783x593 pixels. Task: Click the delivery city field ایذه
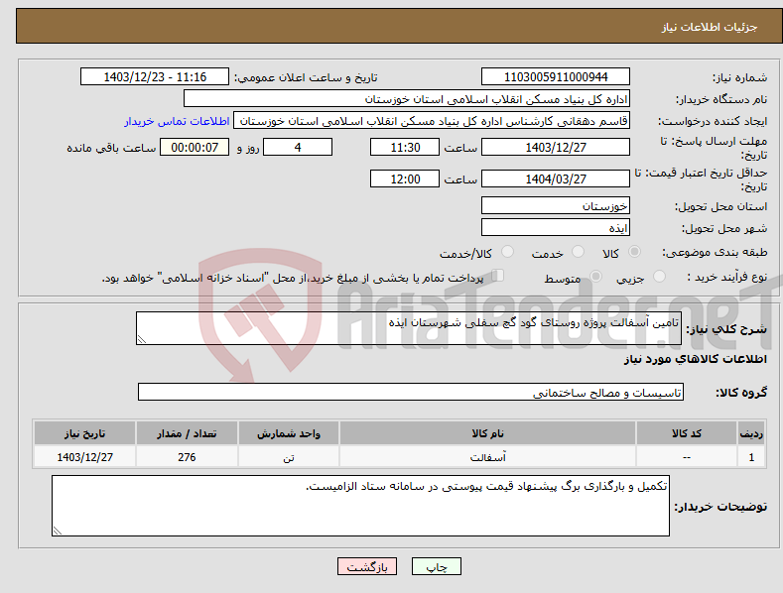click(556, 228)
